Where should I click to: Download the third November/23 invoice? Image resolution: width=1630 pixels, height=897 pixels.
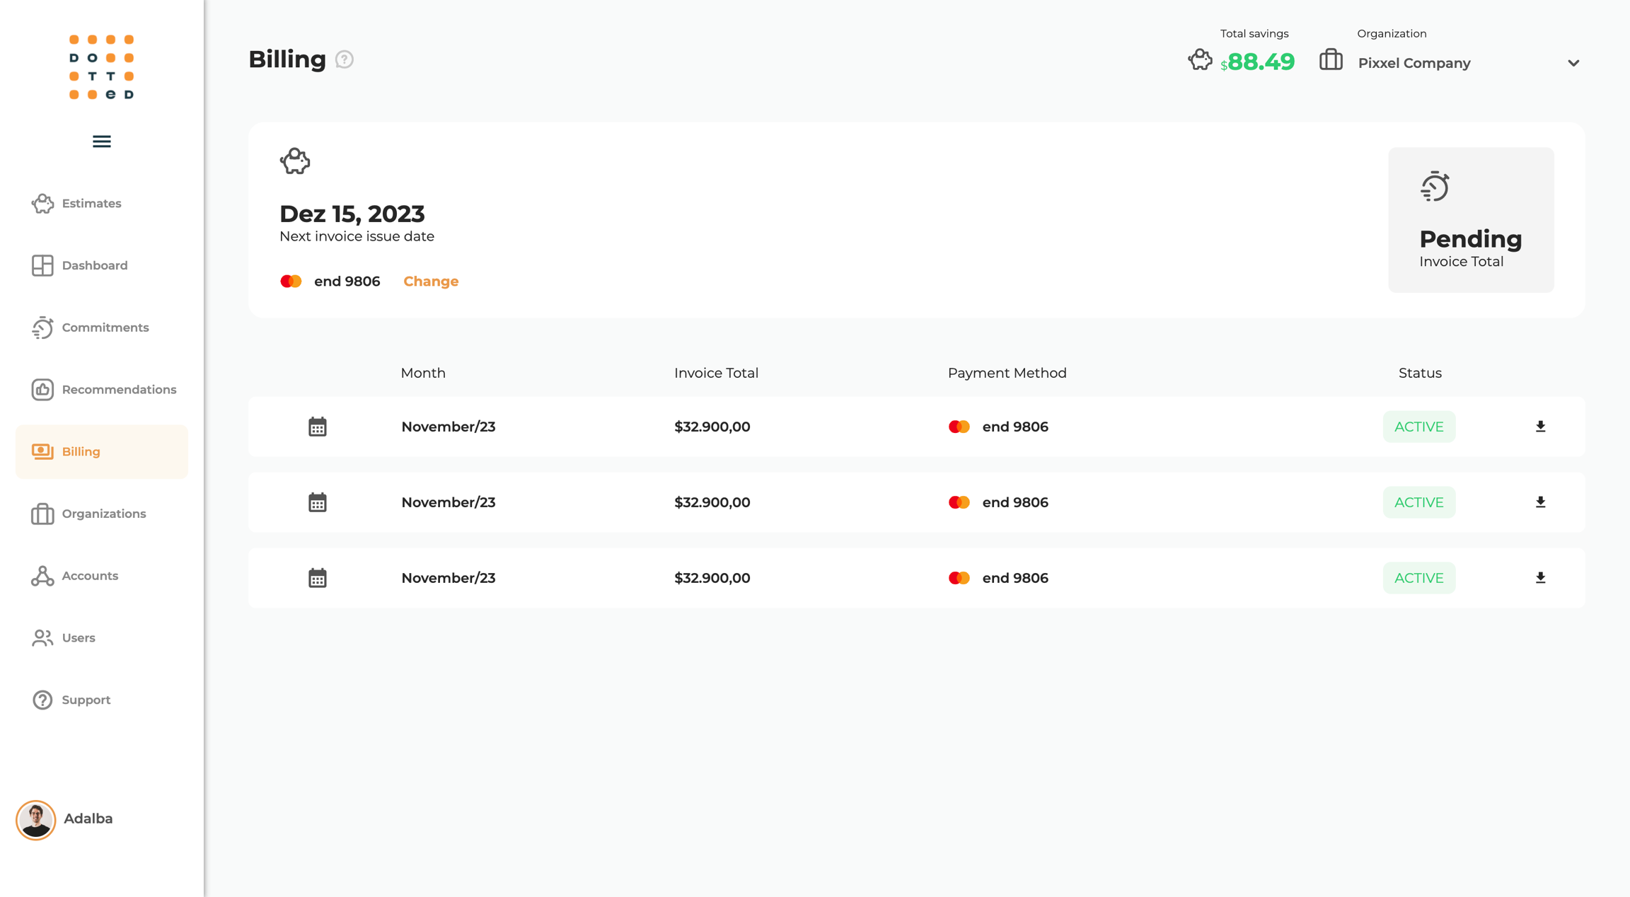point(1540,578)
